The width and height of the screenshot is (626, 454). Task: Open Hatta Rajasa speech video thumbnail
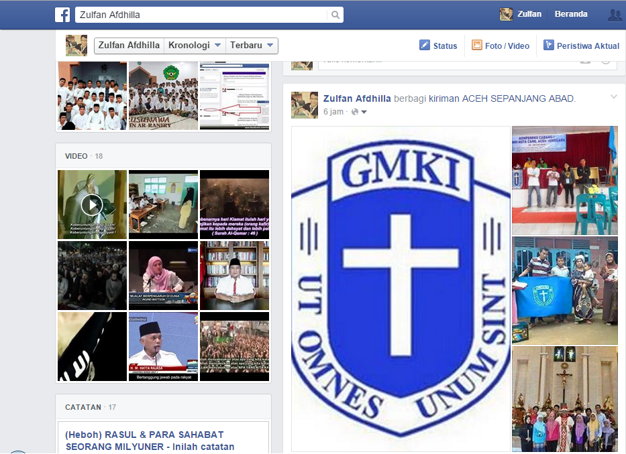[163, 346]
